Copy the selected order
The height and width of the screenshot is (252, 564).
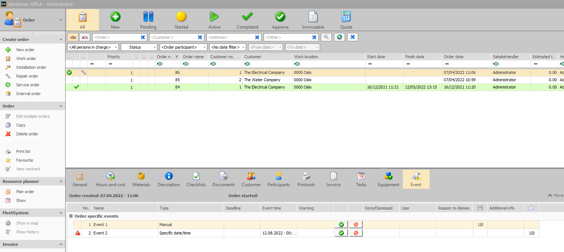coord(21,125)
